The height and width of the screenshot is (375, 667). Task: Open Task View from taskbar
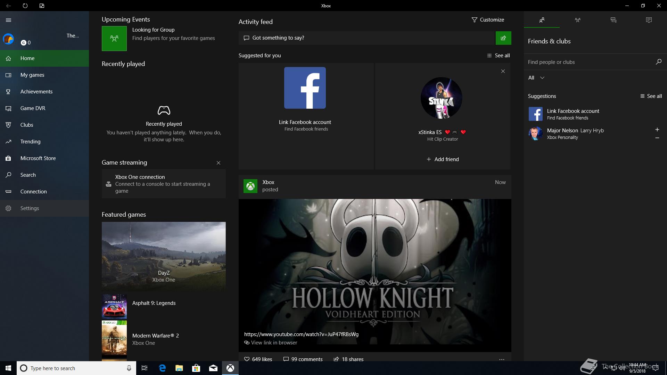tap(145, 368)
